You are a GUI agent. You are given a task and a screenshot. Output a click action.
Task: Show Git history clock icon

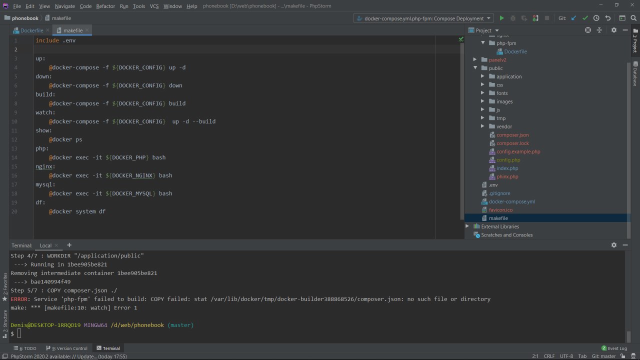(x=596, y=18)
